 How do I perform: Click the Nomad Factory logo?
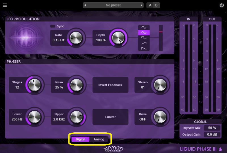[113, 149]
